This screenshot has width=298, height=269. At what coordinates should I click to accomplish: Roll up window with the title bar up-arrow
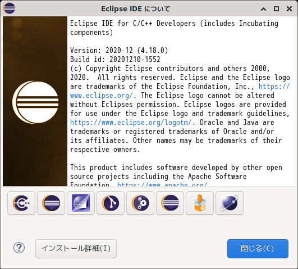coord(263,9)
